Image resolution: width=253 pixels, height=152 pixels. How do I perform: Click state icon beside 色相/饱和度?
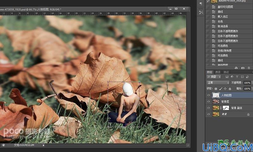pyautogui.click(x=214, y=51)
